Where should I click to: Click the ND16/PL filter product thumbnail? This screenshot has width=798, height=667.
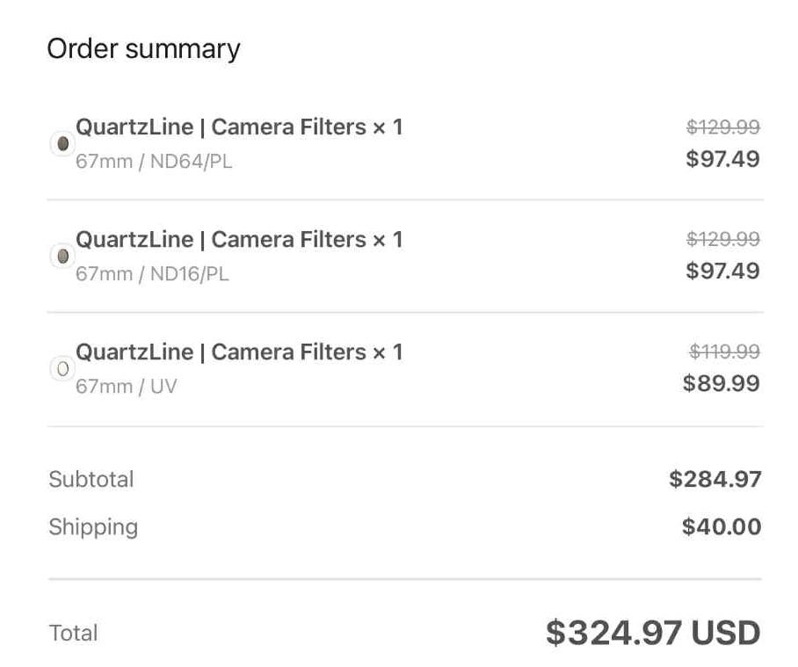(x=62, y=256)
